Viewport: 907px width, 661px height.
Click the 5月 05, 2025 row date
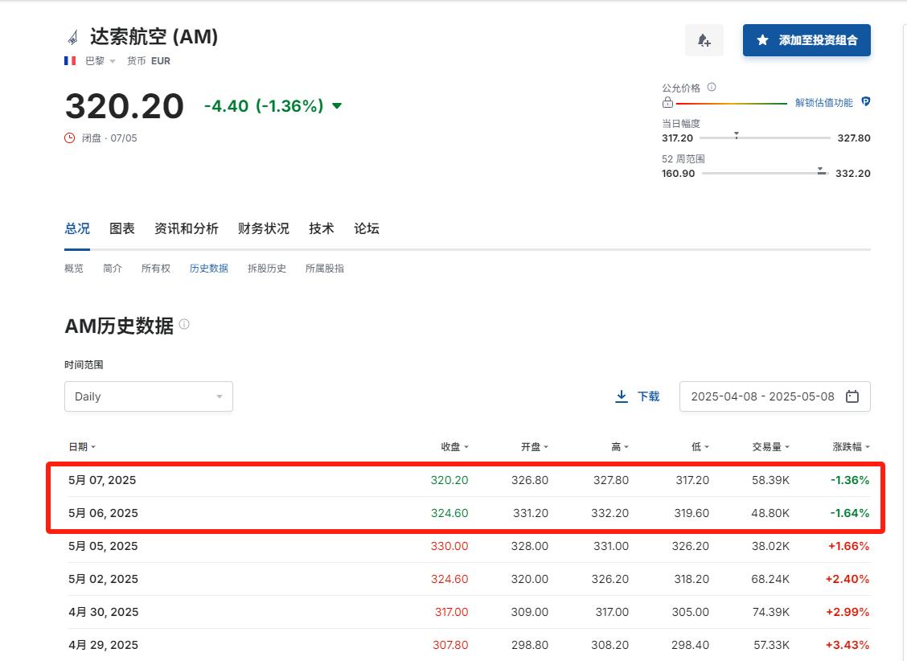click(103, 546)
